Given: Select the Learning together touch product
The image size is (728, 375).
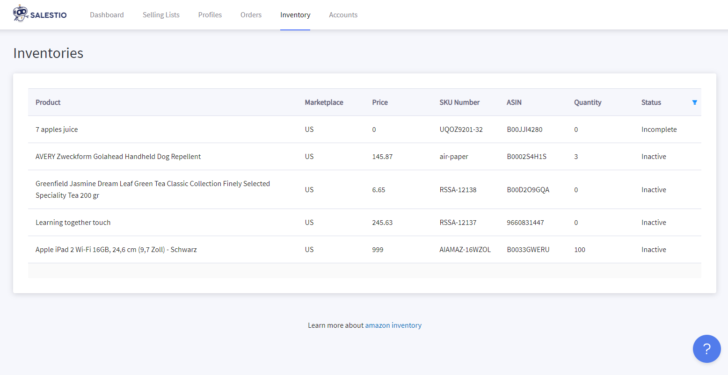Looking at the screenshot, I should click(73, 223).
